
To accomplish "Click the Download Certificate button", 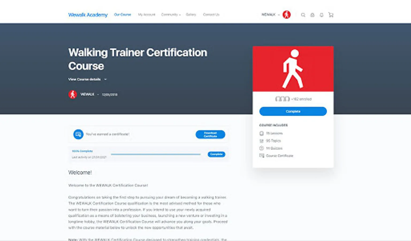I will tap(210, 134).
